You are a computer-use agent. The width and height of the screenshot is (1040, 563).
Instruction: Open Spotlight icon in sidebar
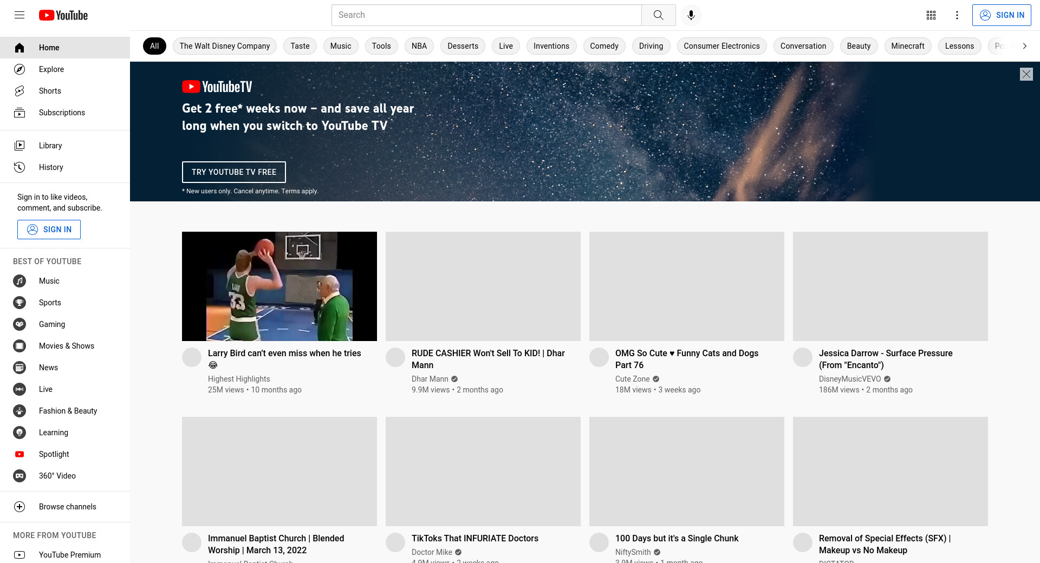pyautogui.click(x=19, y=454)
